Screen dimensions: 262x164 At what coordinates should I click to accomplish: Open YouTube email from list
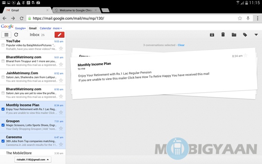click(33, 45)
